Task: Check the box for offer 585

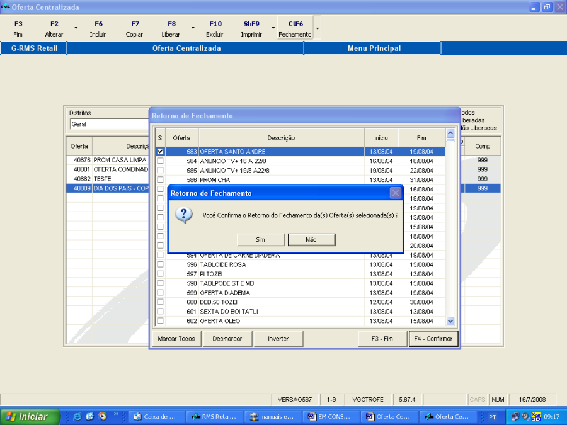Action: pos(160,170)
